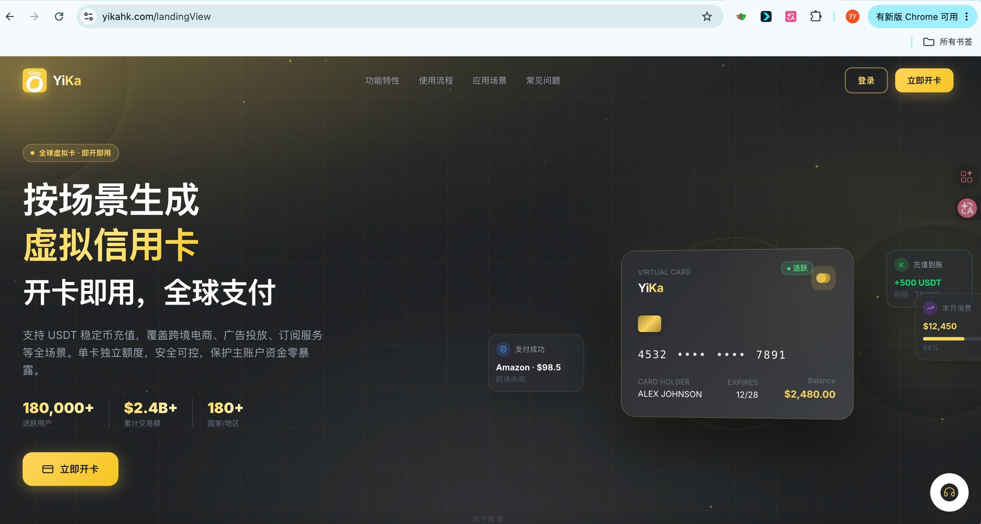The image size is (981, 524).
Task: Open the 功能特性 navigation item
Action: [382, 80]
